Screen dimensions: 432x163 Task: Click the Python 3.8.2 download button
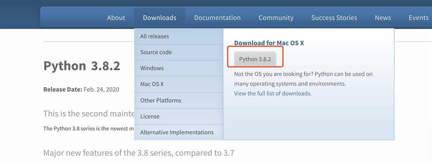[255, 59]
